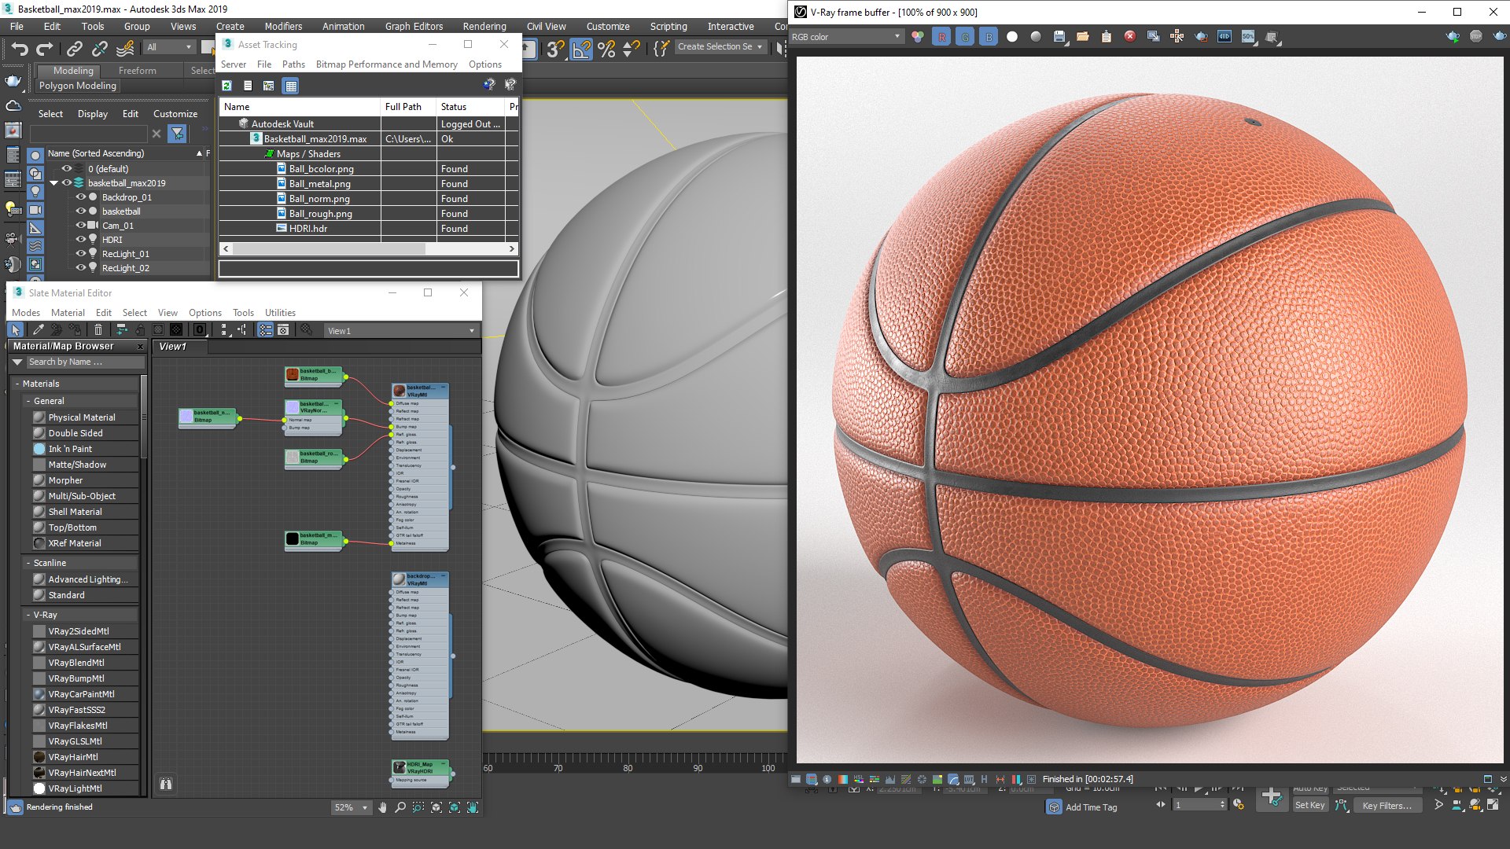This screenshot has height=849, width=1510.
Task: Hide Cam_01 using its eye icon
Action: click(80, 225)
